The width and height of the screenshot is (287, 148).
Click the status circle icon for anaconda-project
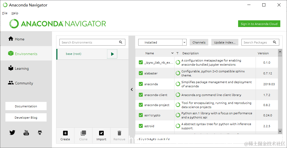coord(178,105)
